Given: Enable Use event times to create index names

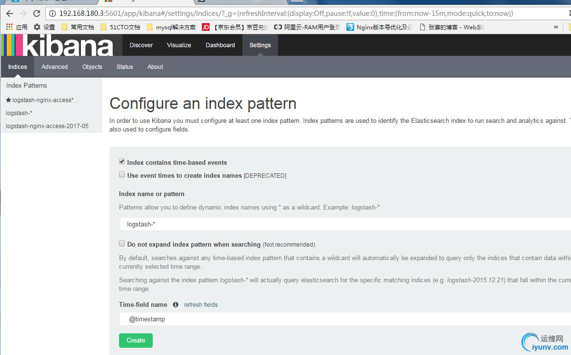Looking at the screenshot, I should coord(122,175).
